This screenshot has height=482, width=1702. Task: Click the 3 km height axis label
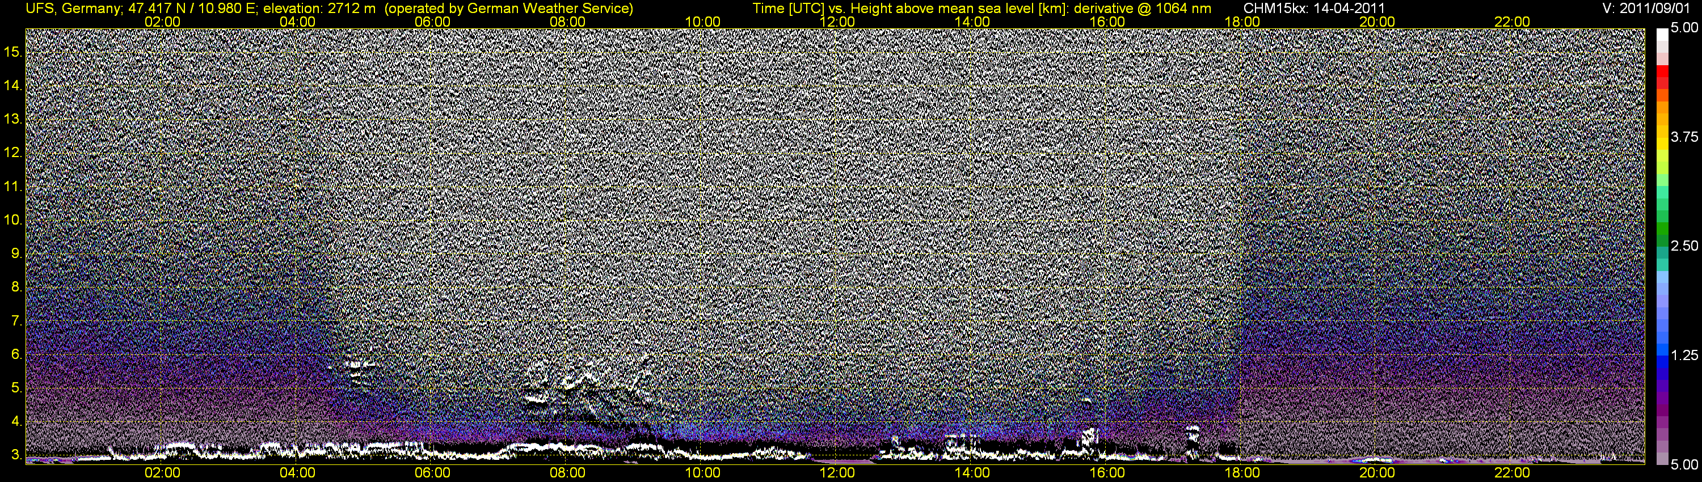pos(16,455)
